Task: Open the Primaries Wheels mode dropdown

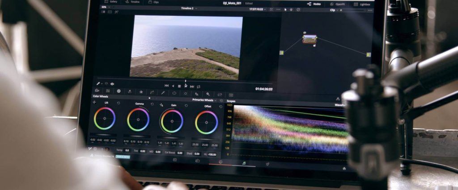Action: click(204, 100)
